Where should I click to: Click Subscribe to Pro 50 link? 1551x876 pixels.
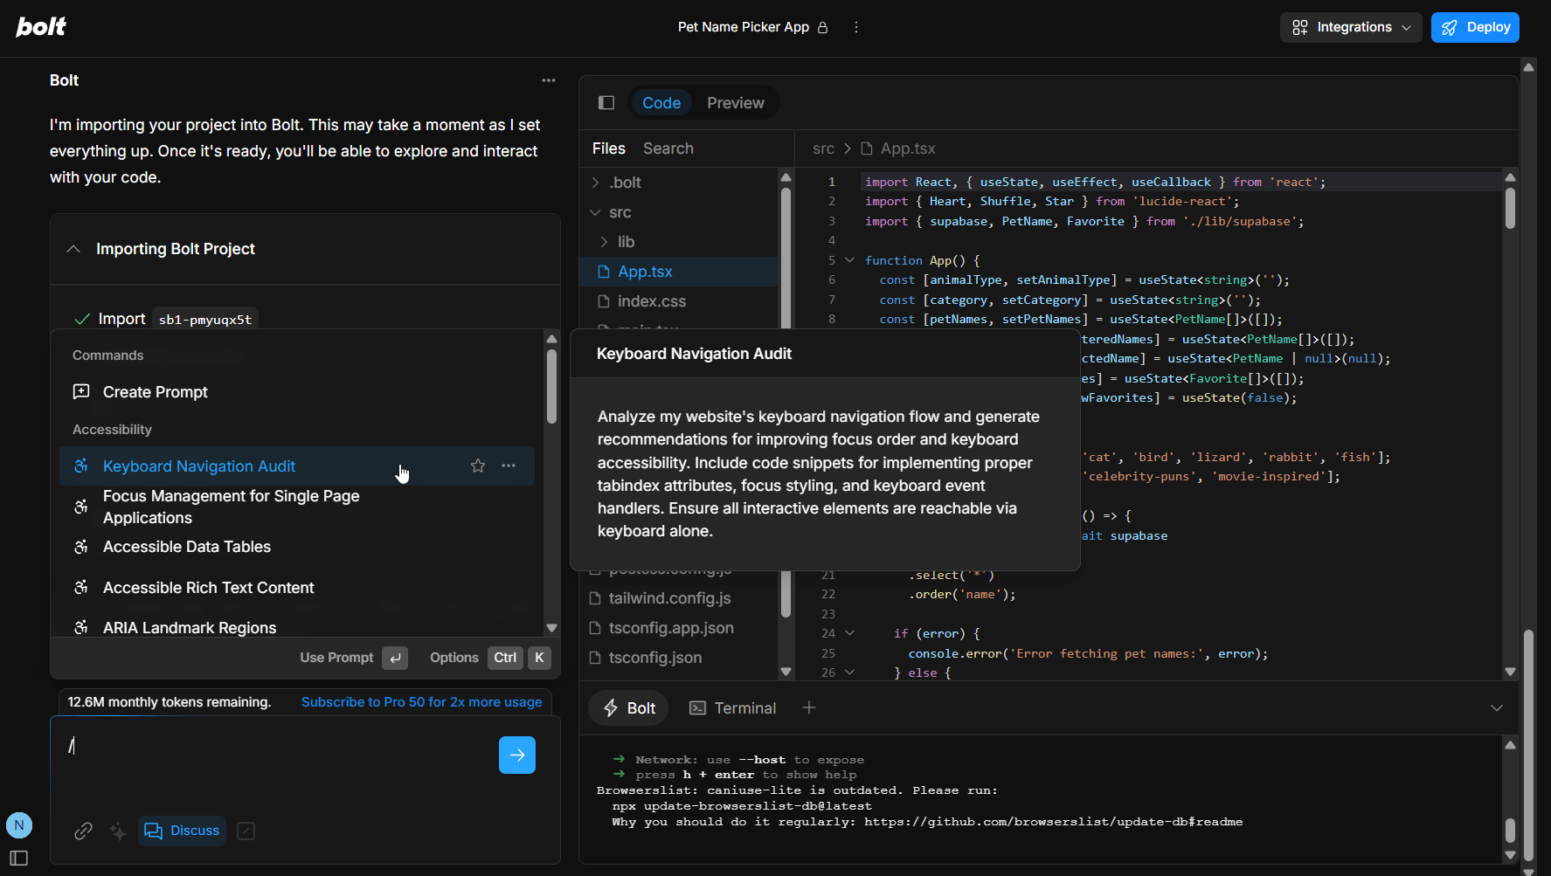click(421, 701)
